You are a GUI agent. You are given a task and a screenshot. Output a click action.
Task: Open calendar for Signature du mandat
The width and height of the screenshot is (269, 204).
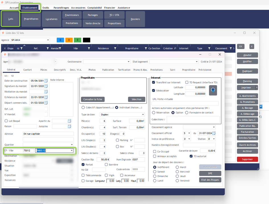[46, 86]
